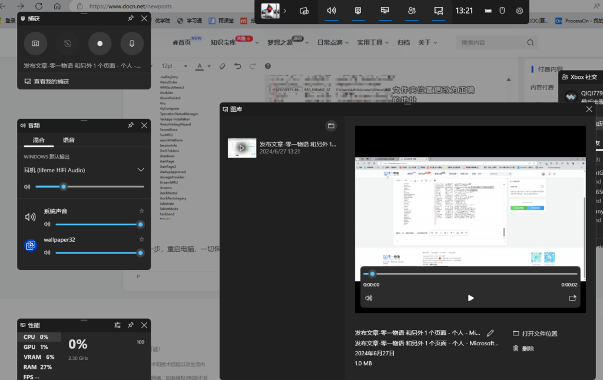Play the captured video in the gallery
This screenshot has height=380, width=603.
(x=471, y=298)
